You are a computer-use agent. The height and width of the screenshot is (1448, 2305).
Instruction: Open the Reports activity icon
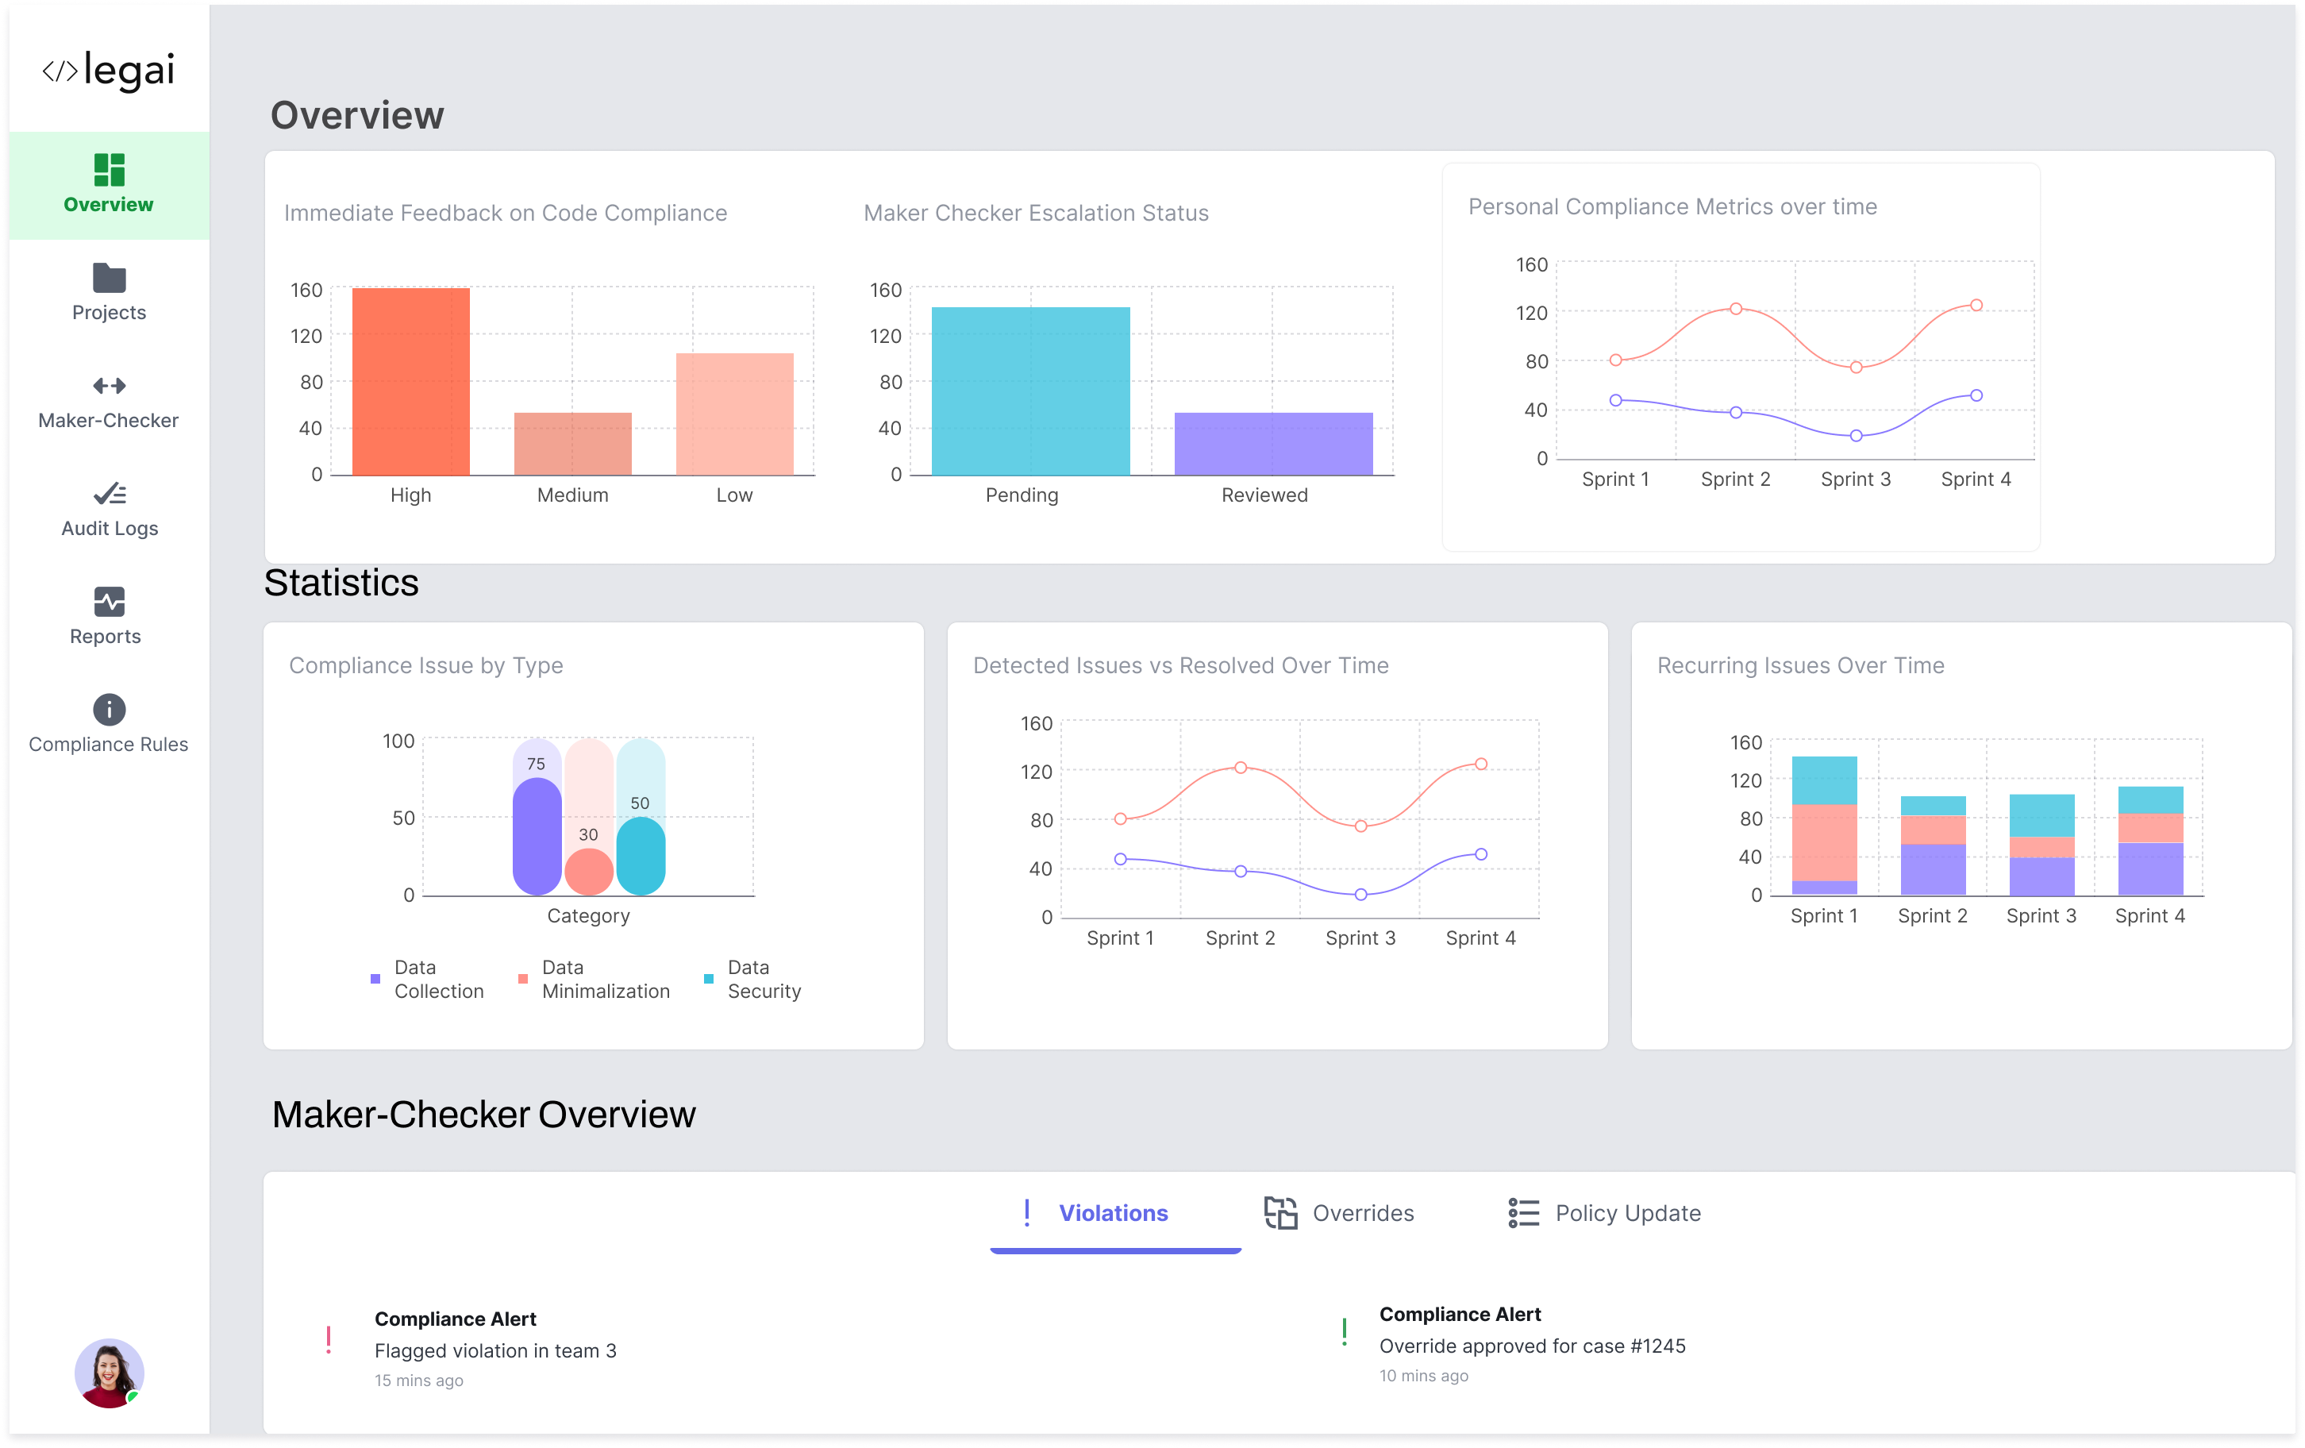(x=109, y=602)
